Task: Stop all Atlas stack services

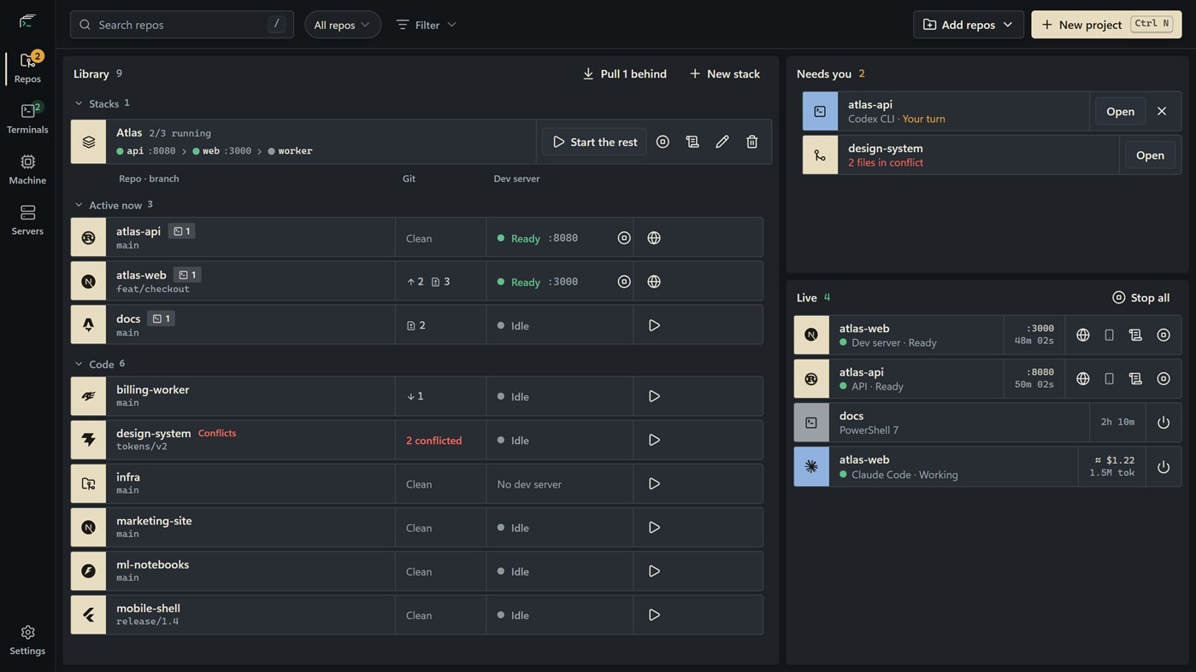Action: [663, 142]
